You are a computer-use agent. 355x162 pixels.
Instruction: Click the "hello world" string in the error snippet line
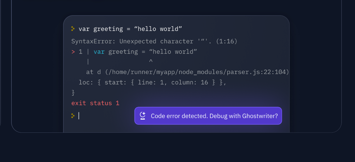click(x=173, y=52)
